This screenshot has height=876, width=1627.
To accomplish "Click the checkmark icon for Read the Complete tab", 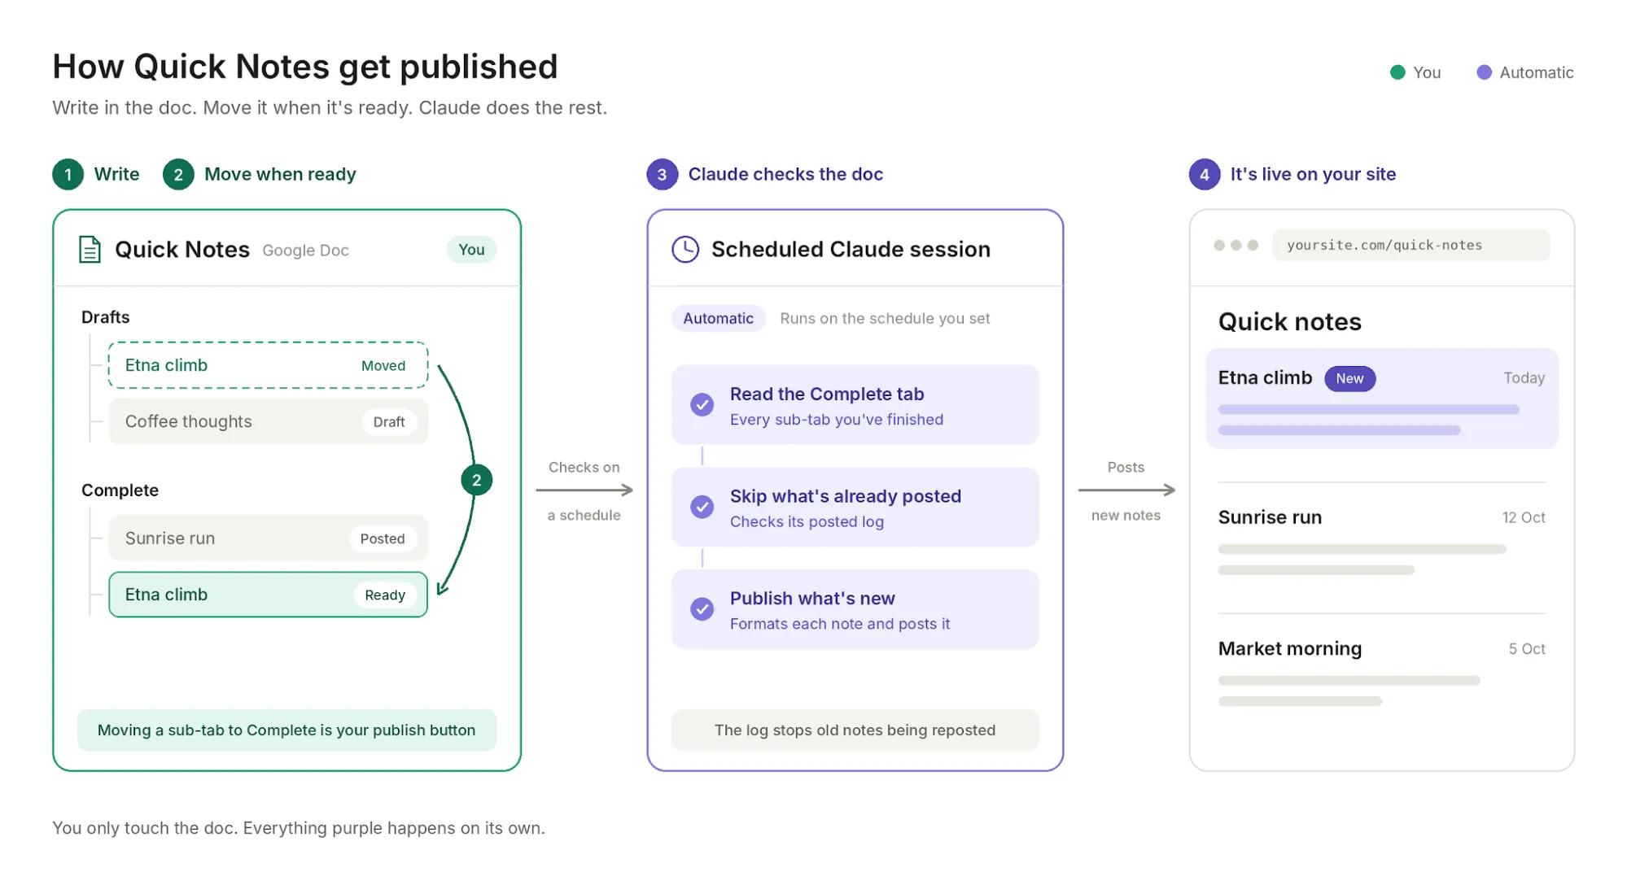I will click(702, 404).
